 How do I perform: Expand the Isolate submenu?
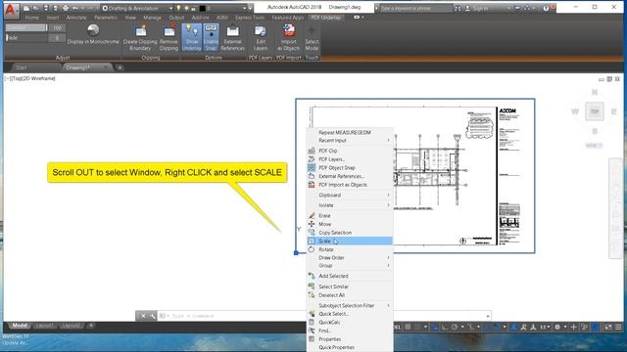[350, 205]
